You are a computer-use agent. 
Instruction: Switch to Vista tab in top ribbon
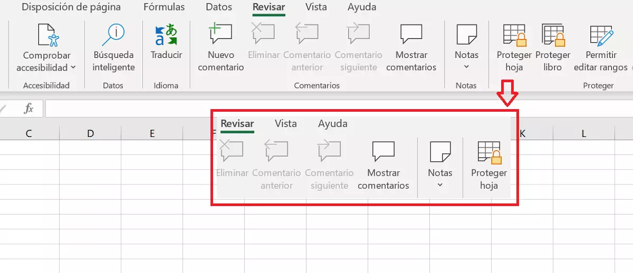[x=316, y=7]
